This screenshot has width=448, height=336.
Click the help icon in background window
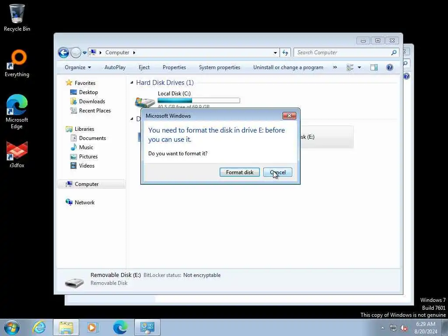click(406, 76)
